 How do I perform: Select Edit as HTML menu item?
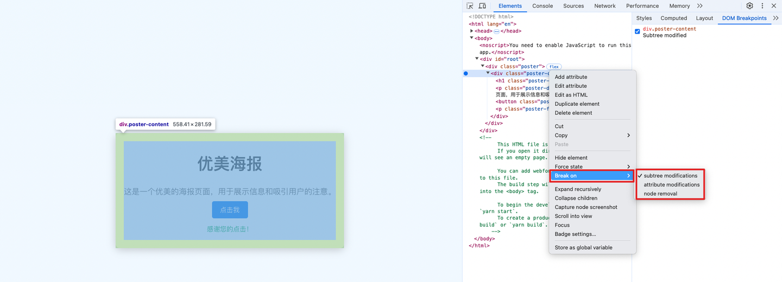click(x=571, y=95)
